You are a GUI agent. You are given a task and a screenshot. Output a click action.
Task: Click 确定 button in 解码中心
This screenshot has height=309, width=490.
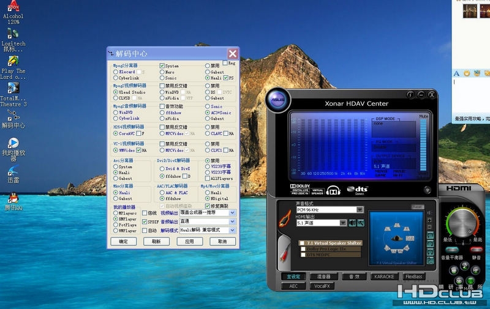point(124,241)
